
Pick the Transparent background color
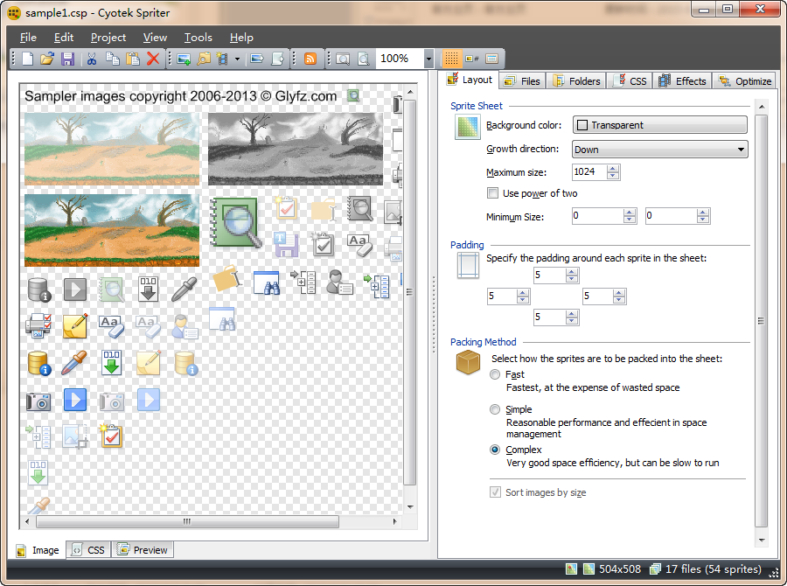click(659, 125)
